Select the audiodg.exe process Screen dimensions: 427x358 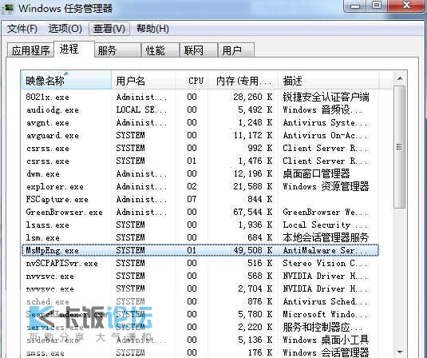tap(200, 109)
